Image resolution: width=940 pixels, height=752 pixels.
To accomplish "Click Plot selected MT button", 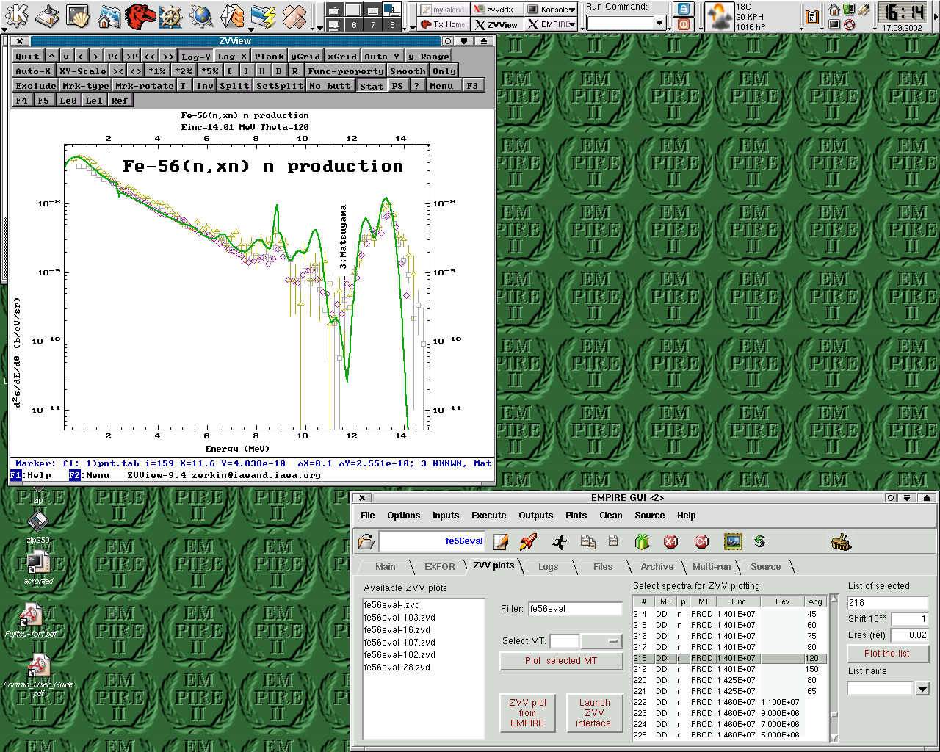I will coord(561,661).
